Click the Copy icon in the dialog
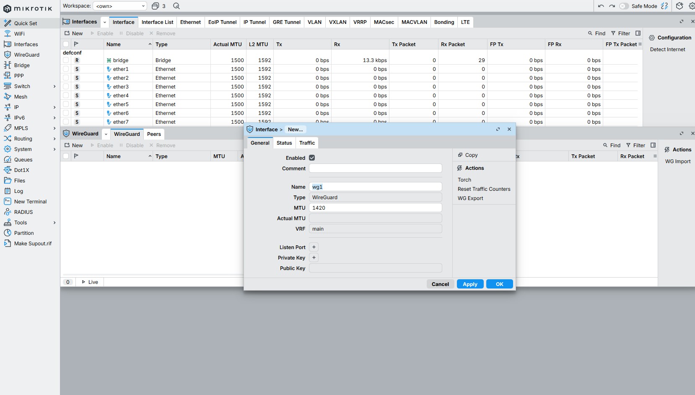695x395 pixels. click(460, 155)
